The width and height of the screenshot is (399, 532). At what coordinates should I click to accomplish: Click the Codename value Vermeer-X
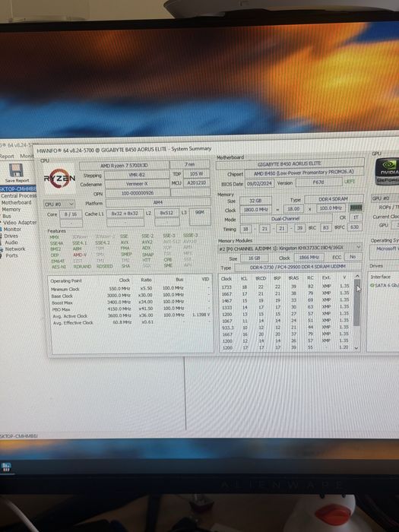coord(137,184)
